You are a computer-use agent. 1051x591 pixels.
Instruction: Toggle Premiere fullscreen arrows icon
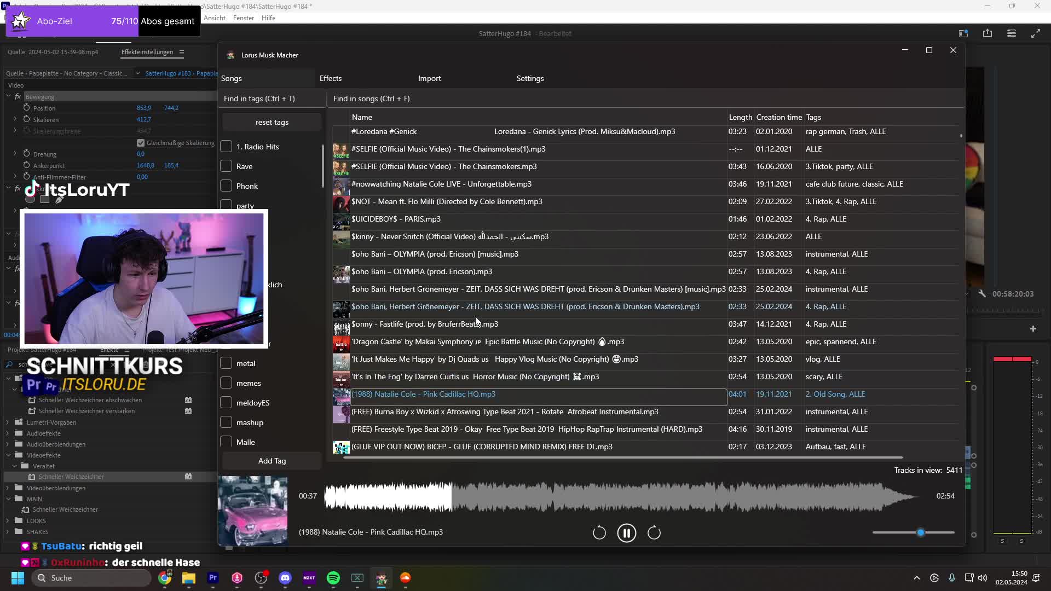tap(1036, 33)
